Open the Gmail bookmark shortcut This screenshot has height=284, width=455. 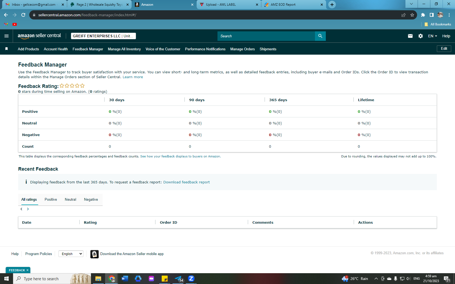(x=6, y=24)
